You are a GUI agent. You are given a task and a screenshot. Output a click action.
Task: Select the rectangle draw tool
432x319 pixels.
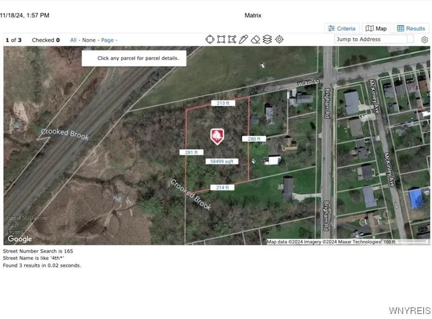coord(221,39)
